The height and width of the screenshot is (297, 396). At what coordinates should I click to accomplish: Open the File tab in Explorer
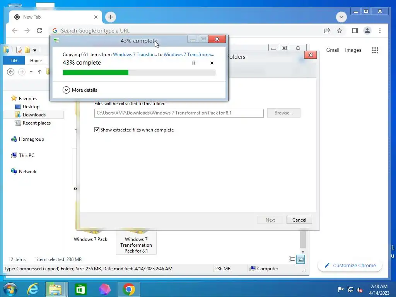pos(14,60)
